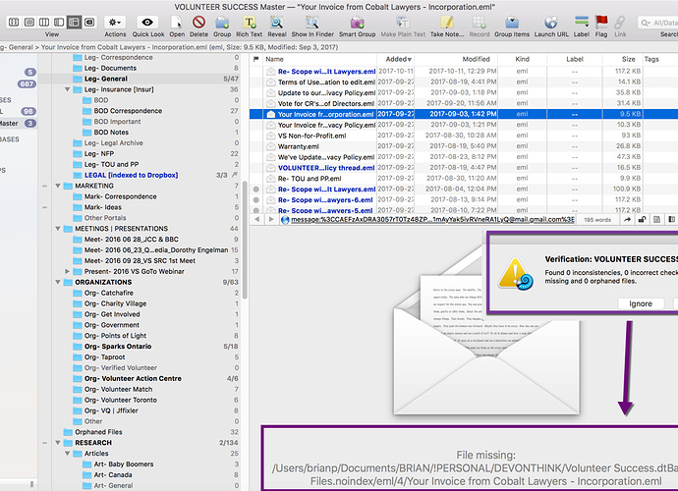Click the Label toolbar icon
678x491 pixels.
(581, 22)
